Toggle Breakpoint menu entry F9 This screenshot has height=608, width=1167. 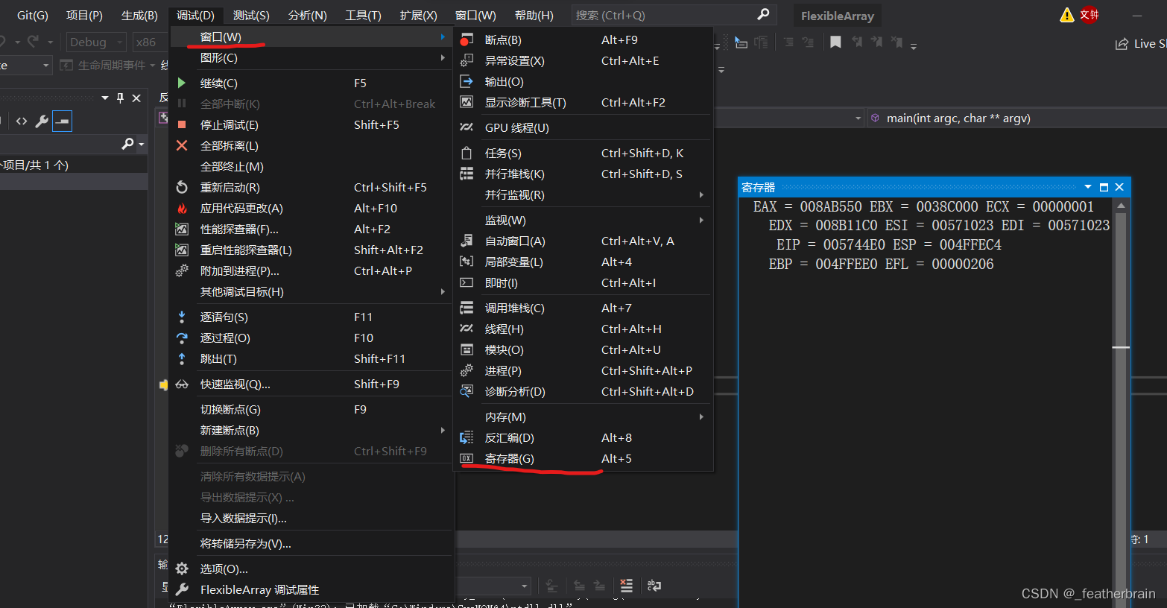(311, 409)
